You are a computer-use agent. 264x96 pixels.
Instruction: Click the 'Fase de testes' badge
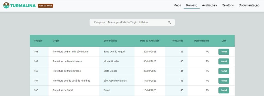point(45,6)
